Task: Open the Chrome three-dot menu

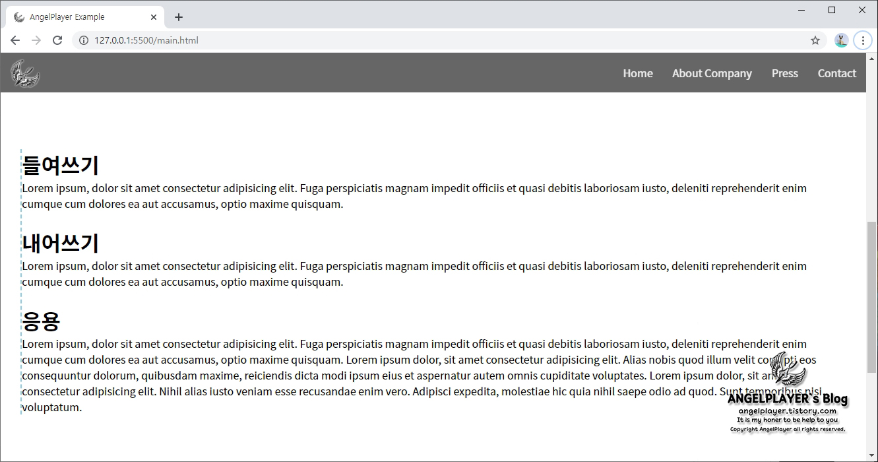Action: pos(863,40)
